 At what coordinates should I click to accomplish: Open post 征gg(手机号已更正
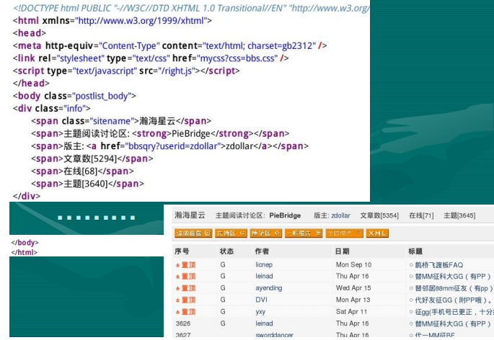click(454, 312)
